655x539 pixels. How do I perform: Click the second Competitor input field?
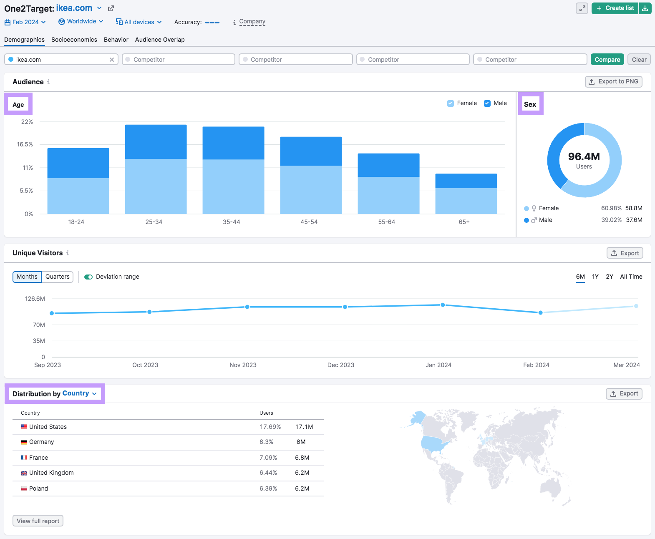[296, 60]
